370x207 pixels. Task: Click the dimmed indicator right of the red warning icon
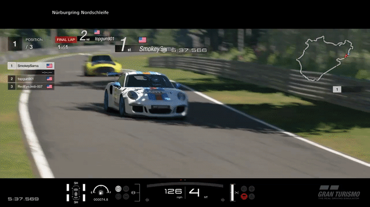point(252,196)
